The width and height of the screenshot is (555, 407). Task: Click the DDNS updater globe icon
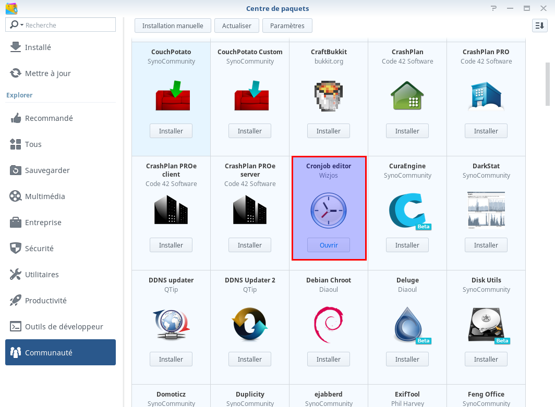171,325
